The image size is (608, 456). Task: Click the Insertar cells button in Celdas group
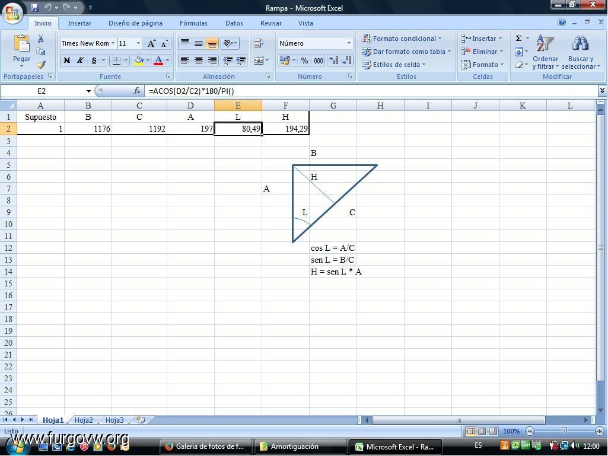pos(481,39)
